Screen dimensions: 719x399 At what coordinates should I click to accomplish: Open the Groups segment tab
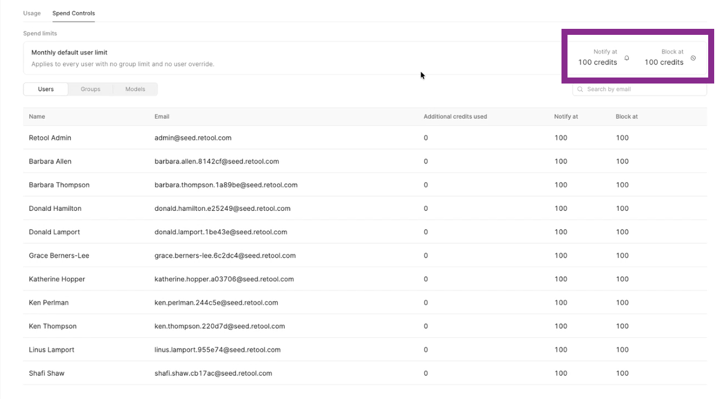coord(90,90)
